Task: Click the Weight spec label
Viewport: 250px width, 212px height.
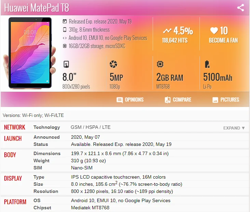Action: click(41, 161)
